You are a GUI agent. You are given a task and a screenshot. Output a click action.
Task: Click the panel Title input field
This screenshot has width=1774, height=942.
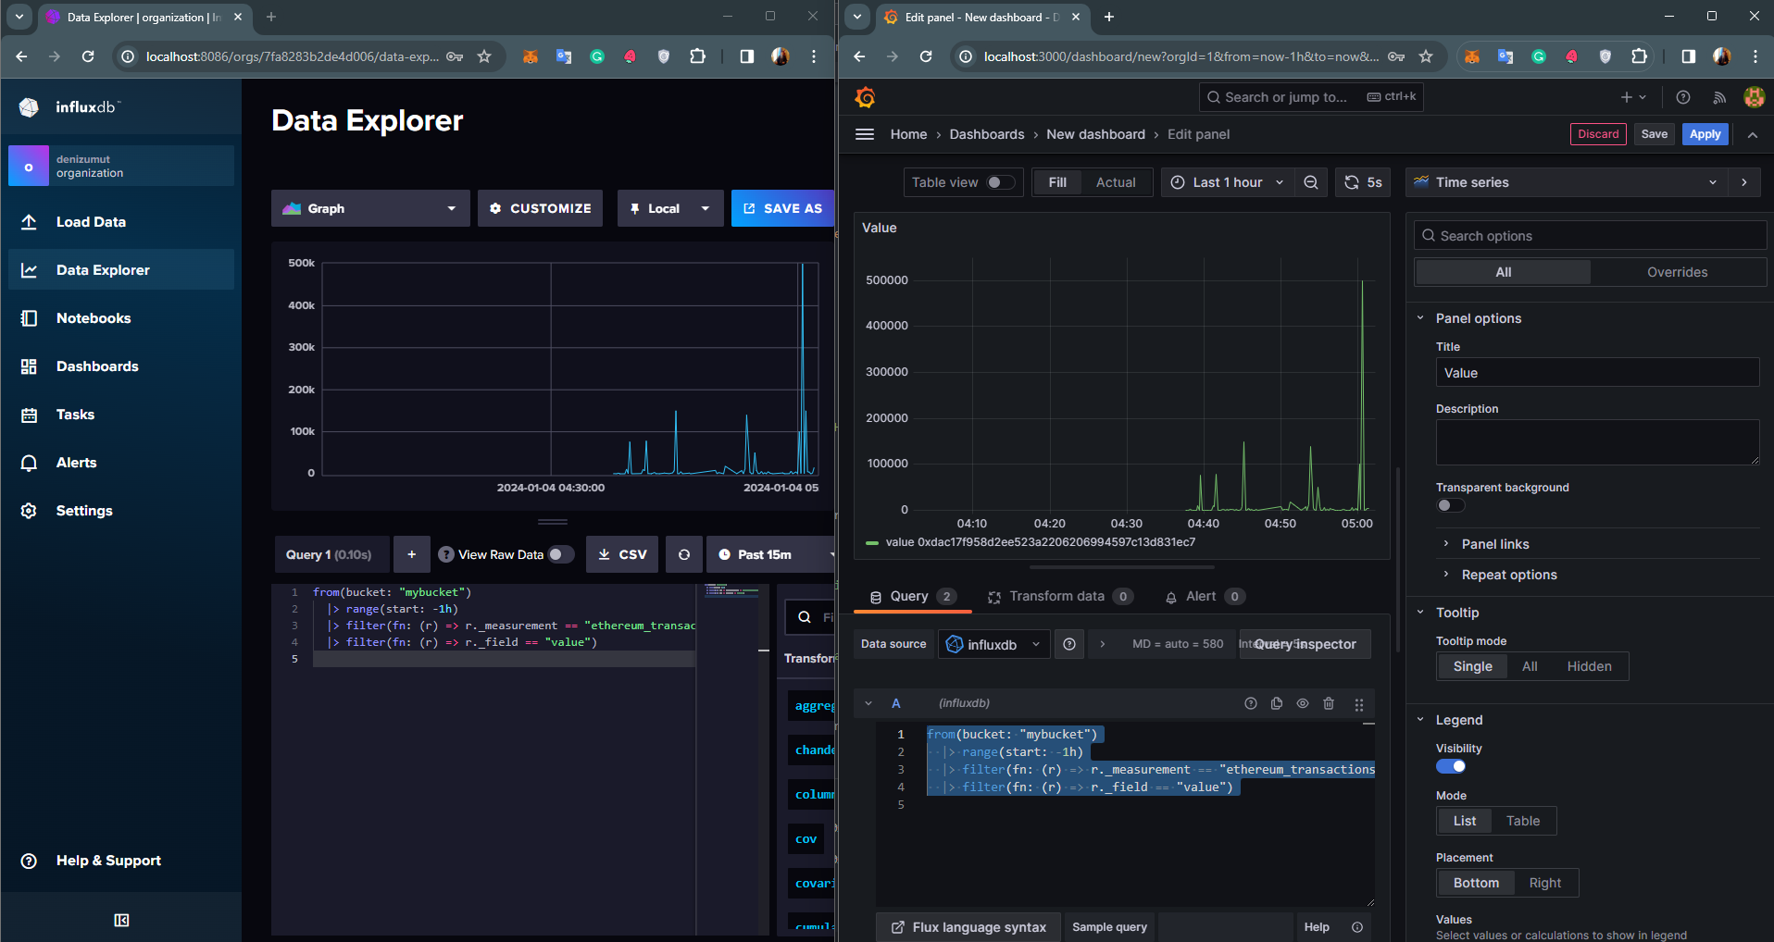point(1597,372)
